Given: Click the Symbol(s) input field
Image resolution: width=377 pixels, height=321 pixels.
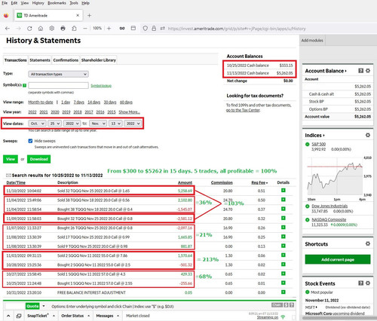Looking at the screenshot, I should coord(58,85).
